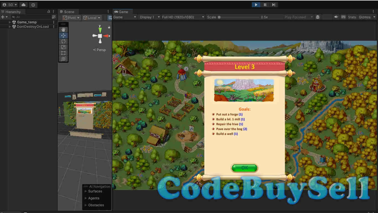Viewport: 378px width, 213px height.
Task: Select the Move tool
Action: pyautogui.click(x=63, y=35)
